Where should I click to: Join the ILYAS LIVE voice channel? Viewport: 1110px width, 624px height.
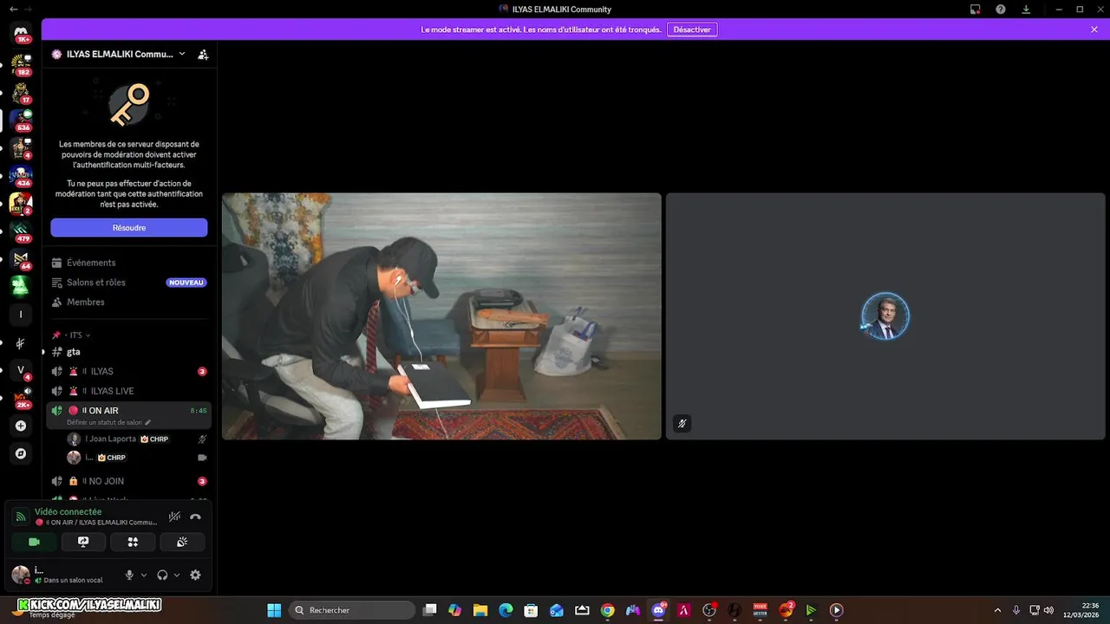point(128,391)
